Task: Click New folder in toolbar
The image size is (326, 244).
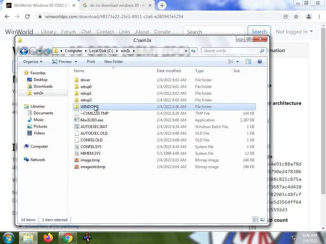Action: point(114,62)
